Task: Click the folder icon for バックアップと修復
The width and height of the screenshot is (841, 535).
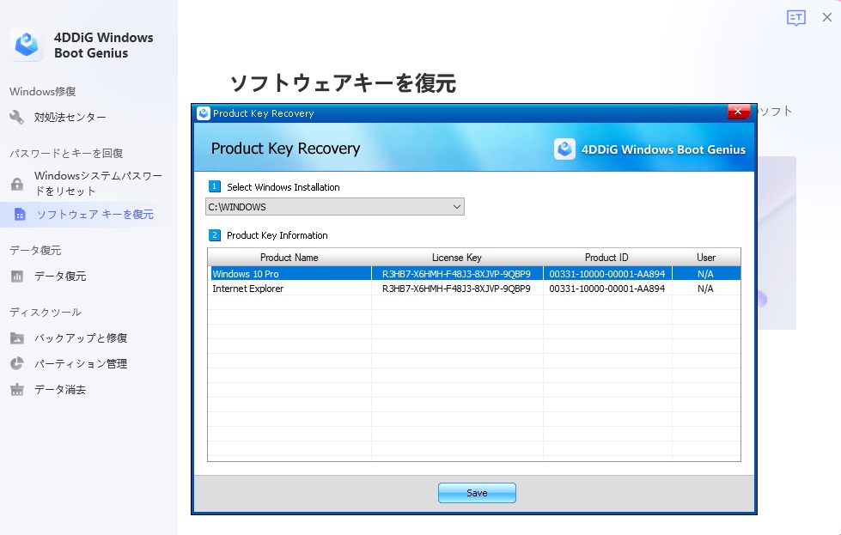Action: (x=17, y=338)
